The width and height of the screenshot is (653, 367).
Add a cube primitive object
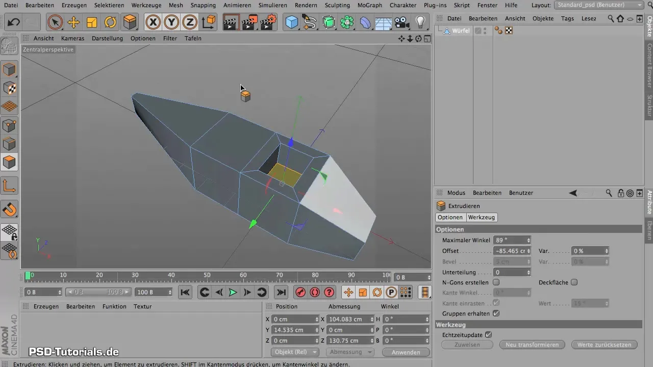pyautogui.click(x=292, y=22)
